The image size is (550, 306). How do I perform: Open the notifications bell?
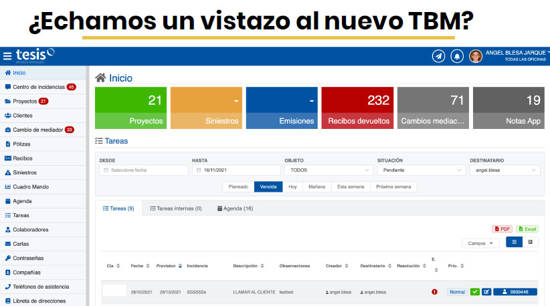(457, 56)
